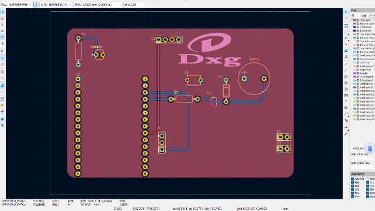The image size is (375, 211).
Task: Choose the draw arc tool
Action: point(346,70)
